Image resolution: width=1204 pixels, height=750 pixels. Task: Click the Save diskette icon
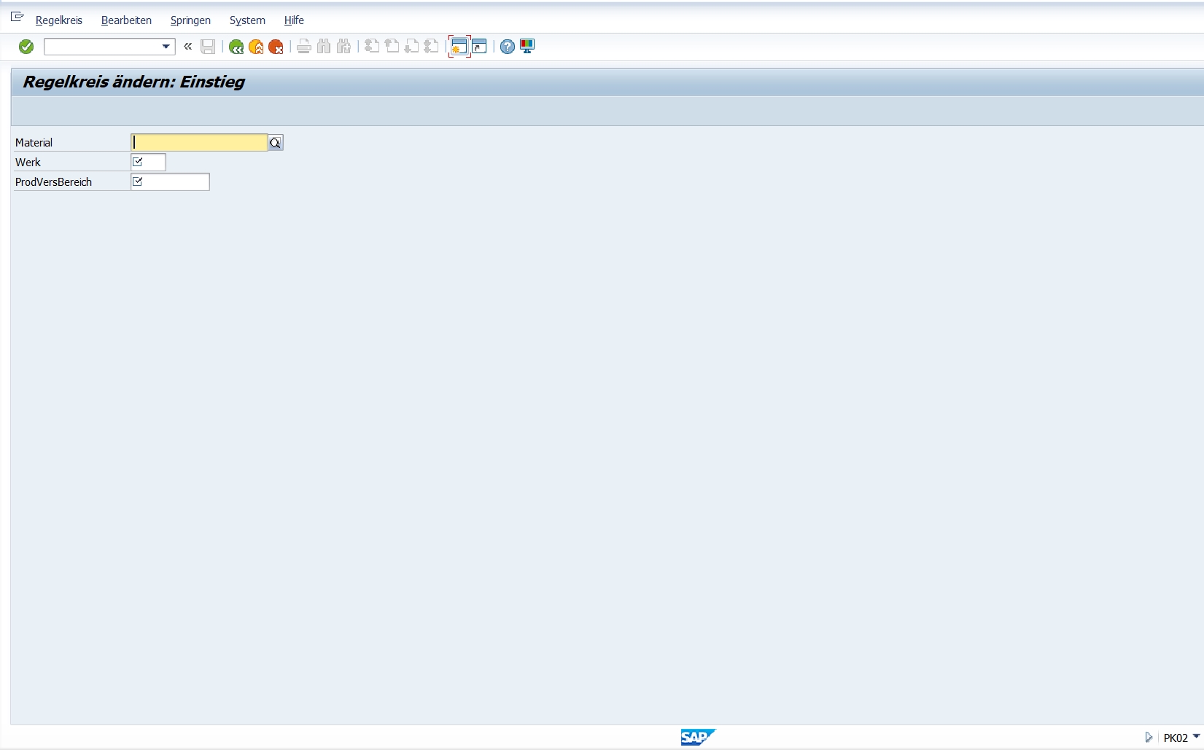(208, 47)
